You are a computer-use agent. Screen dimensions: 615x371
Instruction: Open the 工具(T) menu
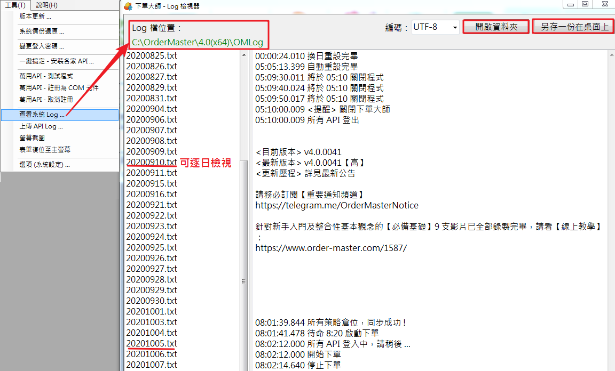pyautogui.click(x=15, y=5)
